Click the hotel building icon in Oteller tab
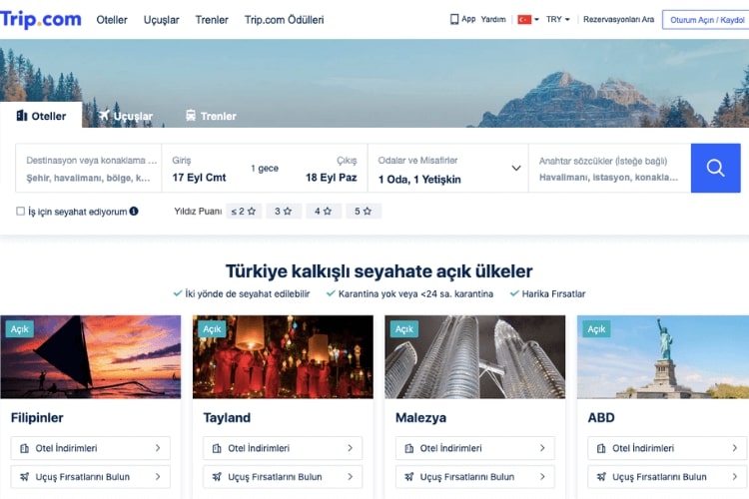Image resolution: width=749 pixels, height=499 pixels. coord(22,116)
